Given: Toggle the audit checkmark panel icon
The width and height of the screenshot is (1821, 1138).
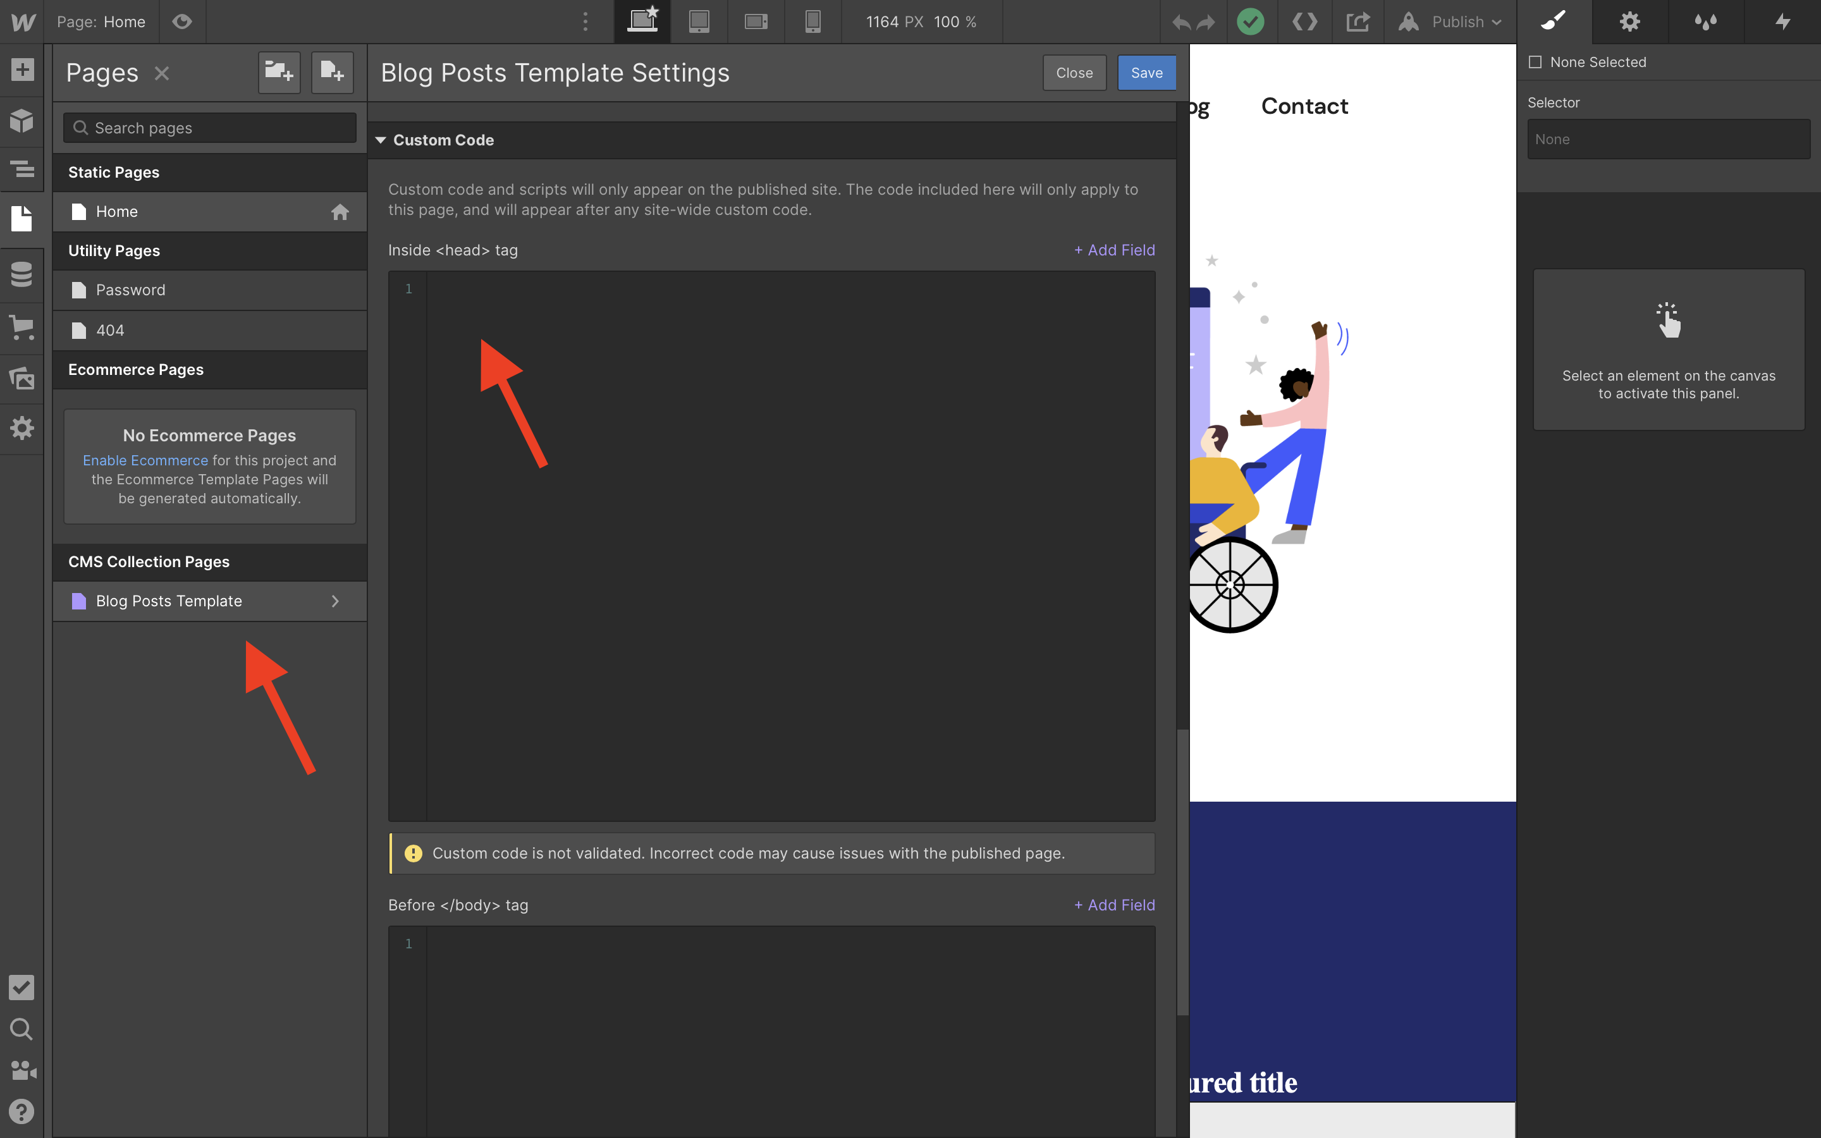Looking at the screenshot, I should click(x=22, y=988).
